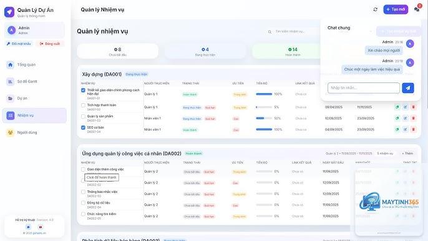Click the Tạo mới button
The image size is (428, 241).
click(x=396, y=9)
